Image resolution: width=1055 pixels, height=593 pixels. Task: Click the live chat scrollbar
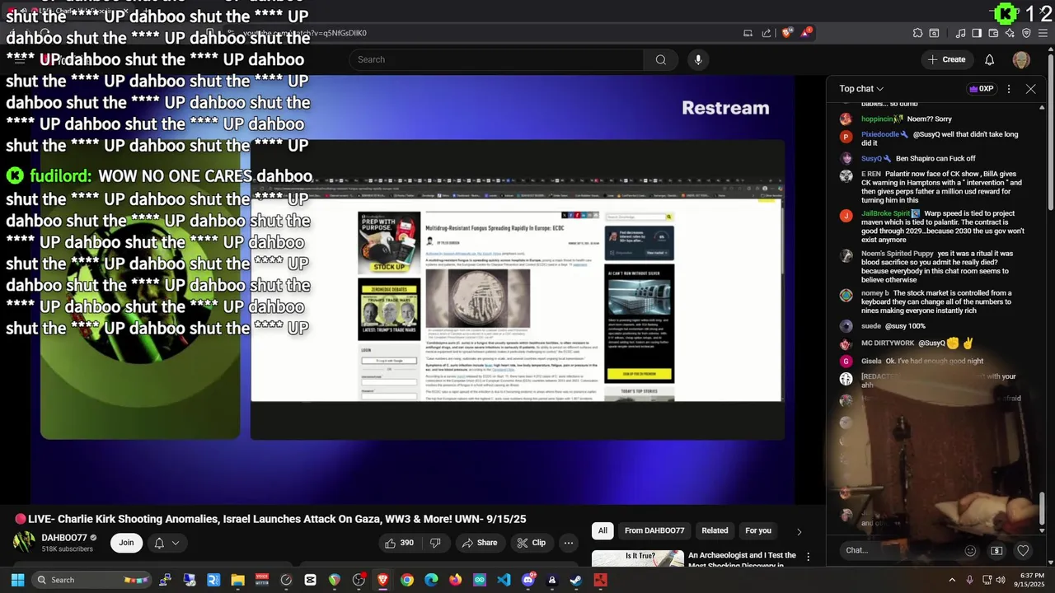pyautogui.click(x=1042, y=508)
